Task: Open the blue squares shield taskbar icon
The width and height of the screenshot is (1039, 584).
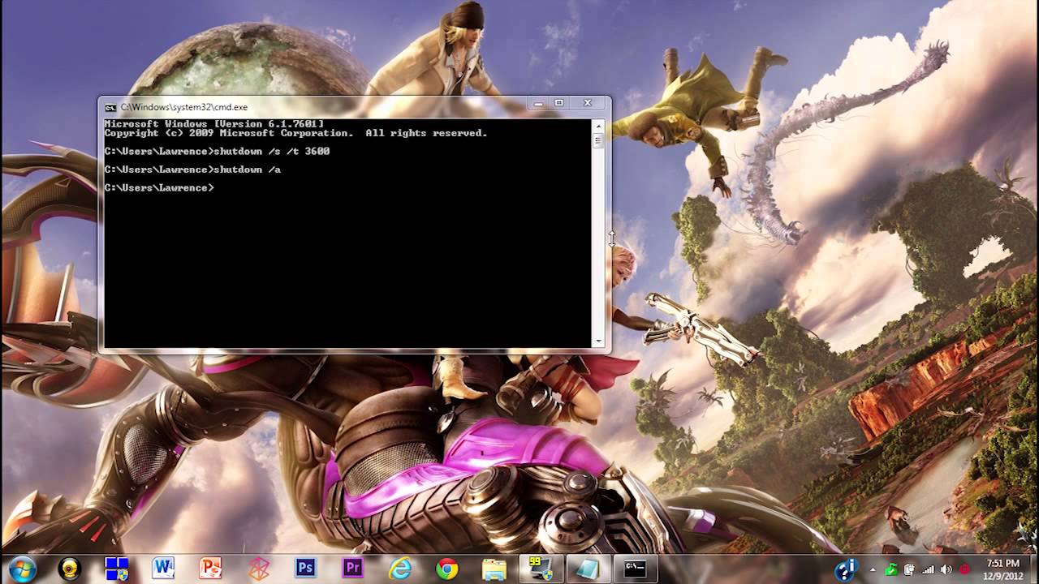Action: 117,569
